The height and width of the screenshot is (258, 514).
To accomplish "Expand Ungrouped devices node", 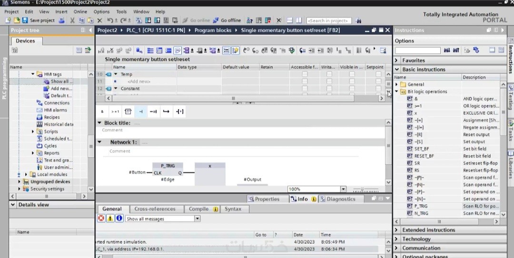I will [x=19, y=182].
